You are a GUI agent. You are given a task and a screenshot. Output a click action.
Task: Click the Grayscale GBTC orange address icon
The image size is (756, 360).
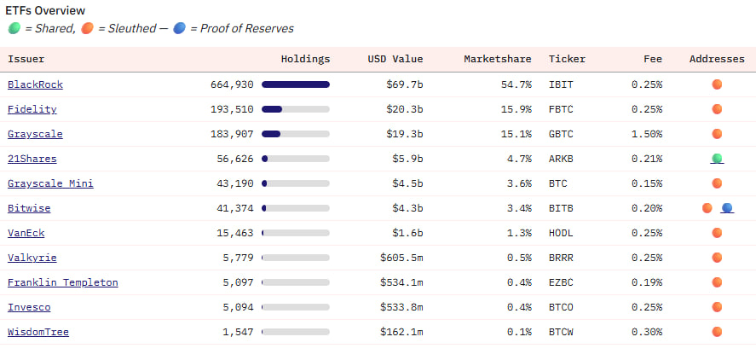point(717,134)
